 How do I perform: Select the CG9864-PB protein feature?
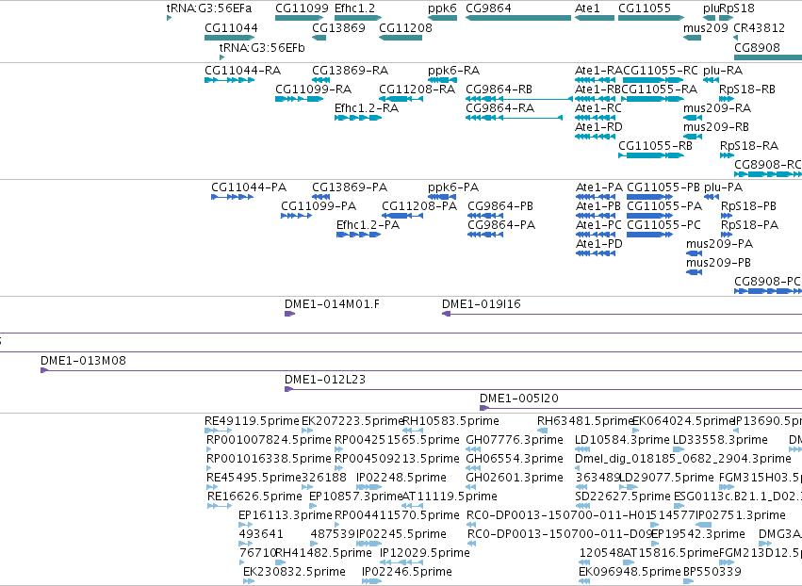point(485,216)
